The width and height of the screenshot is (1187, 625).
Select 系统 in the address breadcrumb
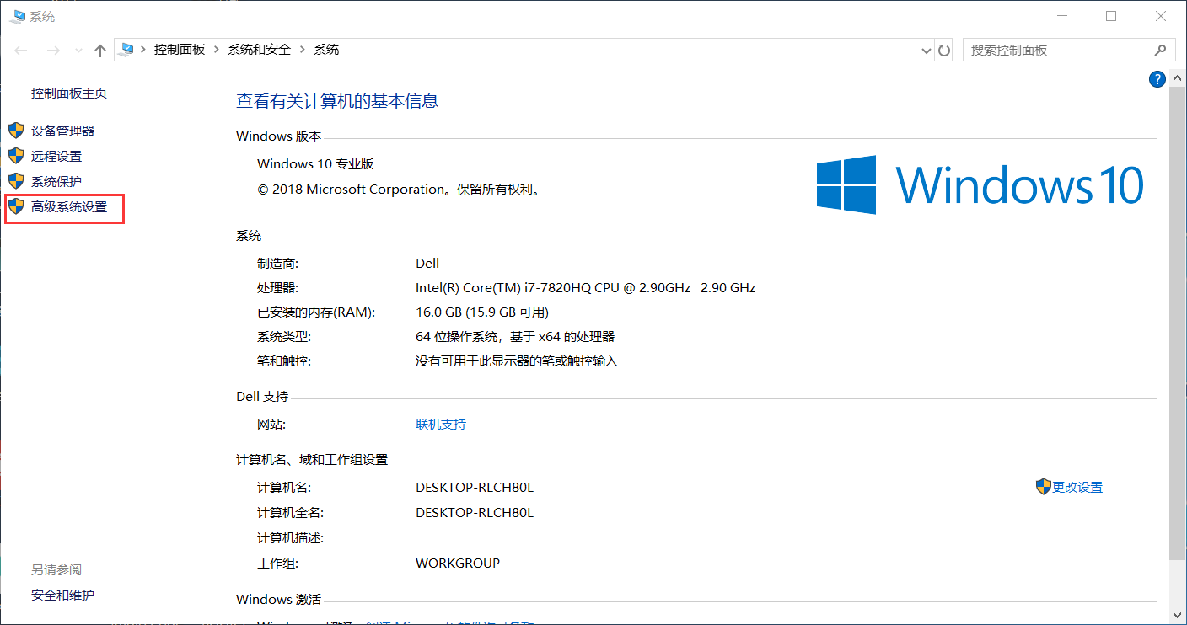point(326,50)
